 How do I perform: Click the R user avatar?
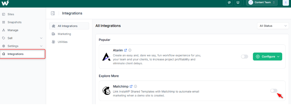[x=286, y=3]
